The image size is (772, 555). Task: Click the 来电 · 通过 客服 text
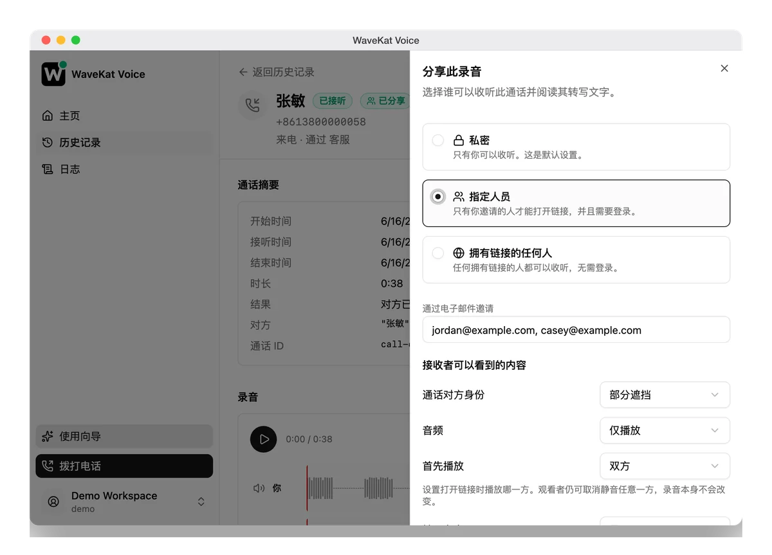313,140
